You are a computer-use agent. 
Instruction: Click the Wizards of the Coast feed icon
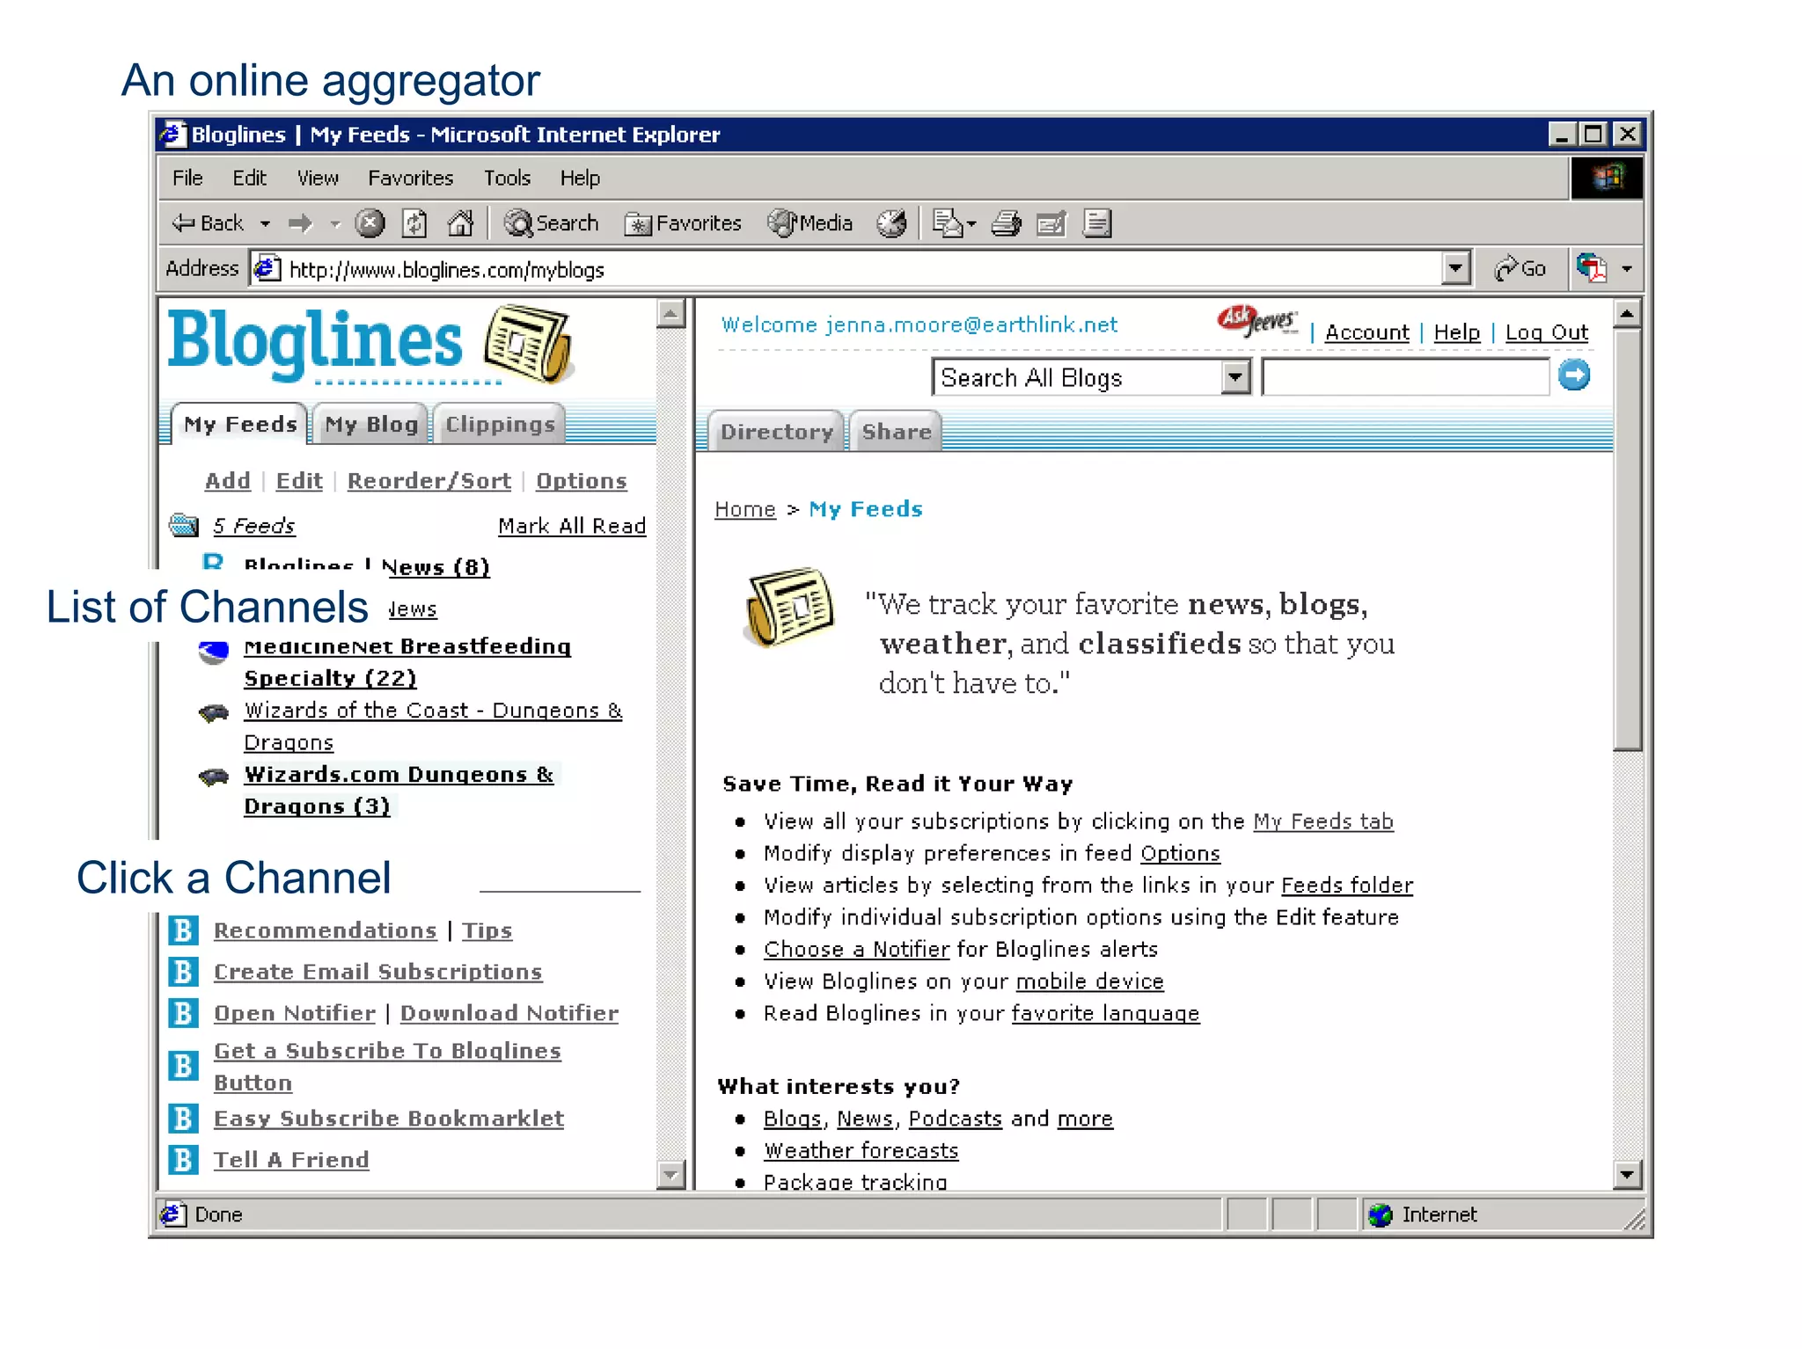[213, 711]
